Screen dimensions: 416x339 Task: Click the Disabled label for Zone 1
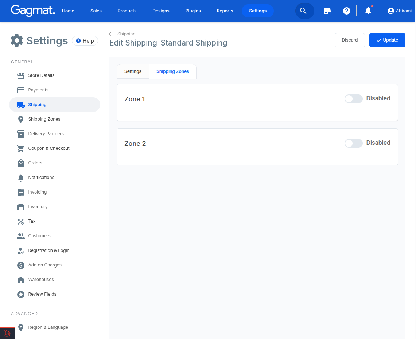click(378, 98)
